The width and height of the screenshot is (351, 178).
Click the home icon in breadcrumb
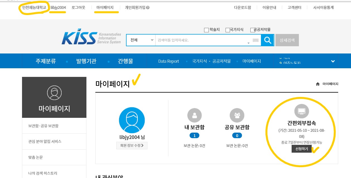318,84
